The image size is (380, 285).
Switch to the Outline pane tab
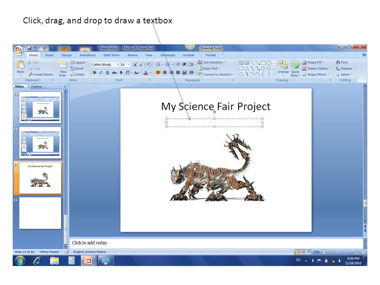(x=36, y=86)
